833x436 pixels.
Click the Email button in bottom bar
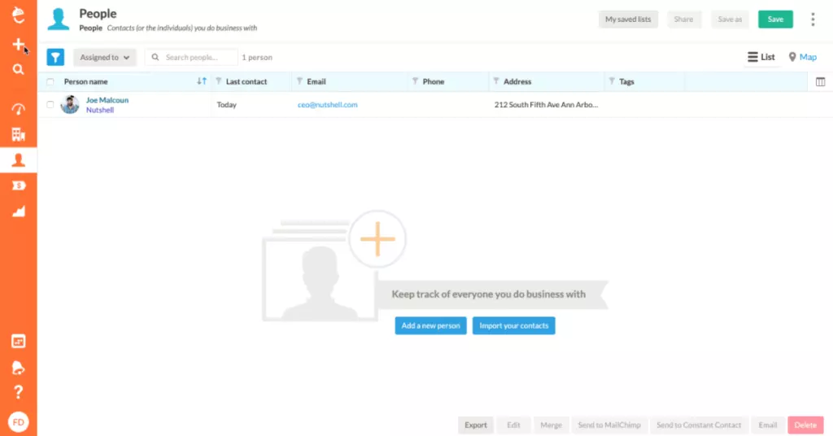point(768,425)
